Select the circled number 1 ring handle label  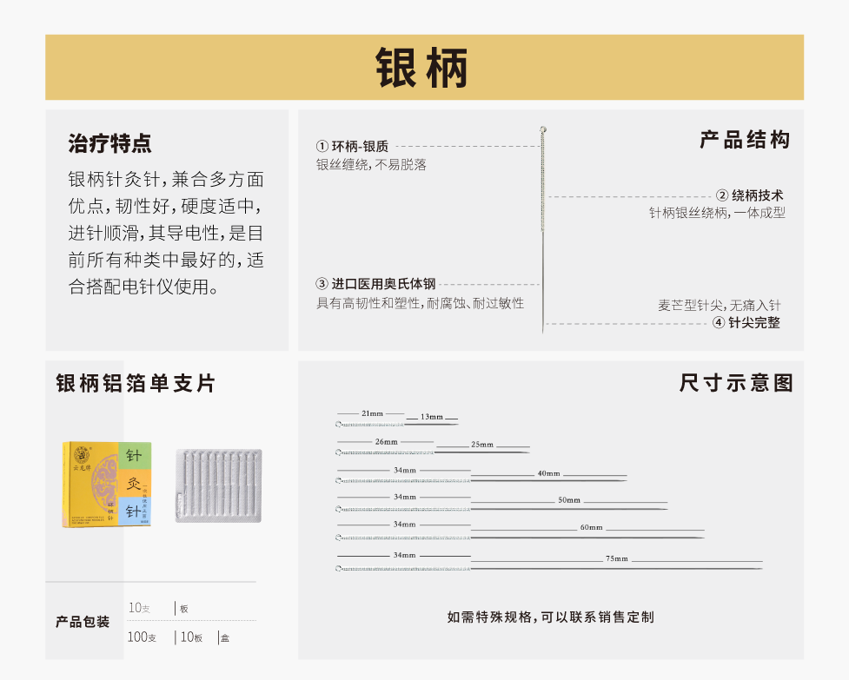352,147
